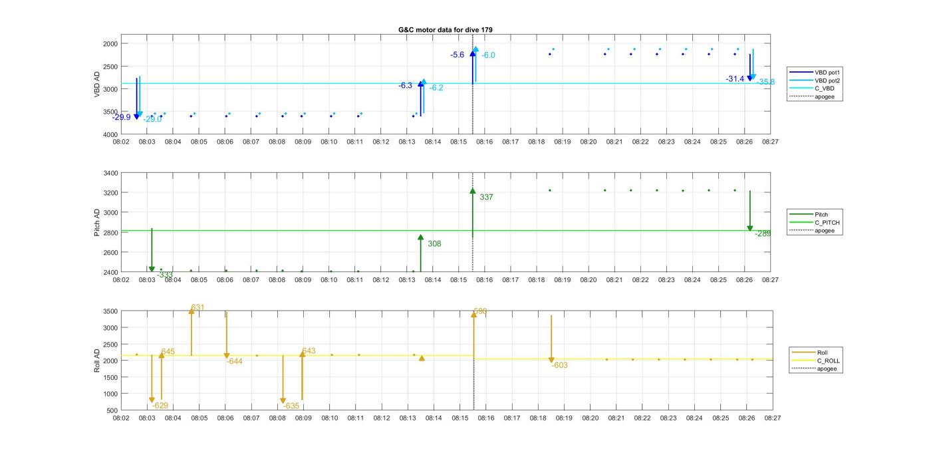Screen dimensions: 931x461
Task: Click the 'Roll AD' y-axis label
Action: pyautogui.click(x=97, y=360)
